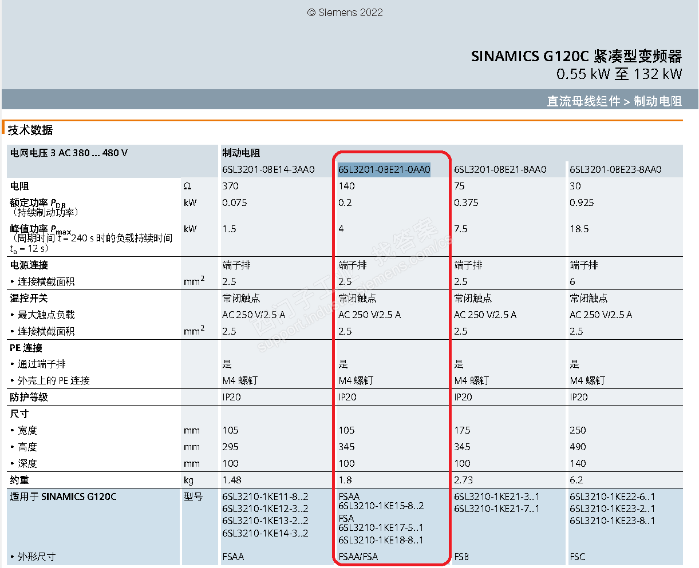Click the 0.55 kW 至 132 kW subtitle
Viewport: 699px width, 568px height.
pyautogui.click(x=619, y=74)
